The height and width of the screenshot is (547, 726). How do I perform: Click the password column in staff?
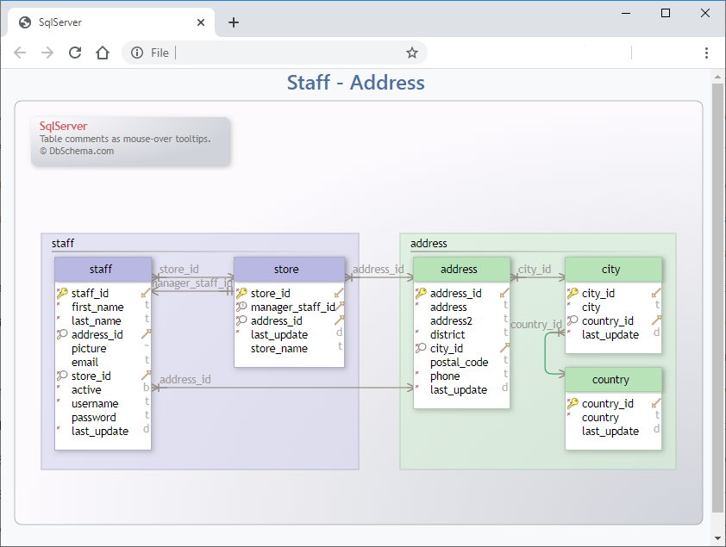click(93, 418)
